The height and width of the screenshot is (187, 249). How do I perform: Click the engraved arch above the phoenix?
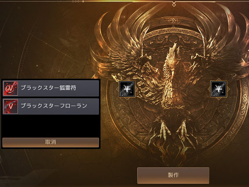pyautogui.click(x=174, y=32)
